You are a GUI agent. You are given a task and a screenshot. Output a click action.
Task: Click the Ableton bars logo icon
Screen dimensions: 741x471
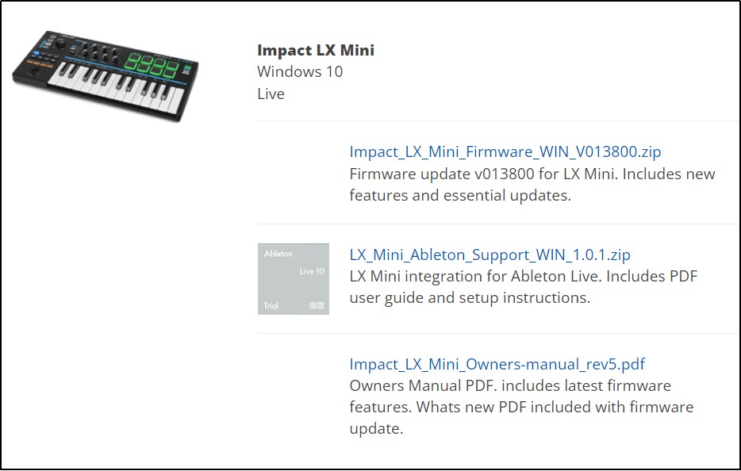pos(317,305)
